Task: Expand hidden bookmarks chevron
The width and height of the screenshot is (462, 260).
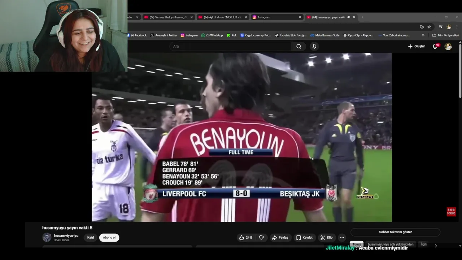Action: point(423,35)
